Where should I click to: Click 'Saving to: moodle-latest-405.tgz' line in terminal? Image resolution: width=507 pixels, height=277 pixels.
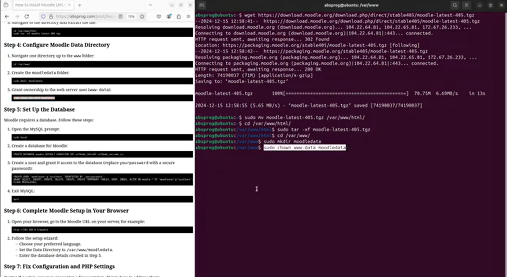click(242, 81)
